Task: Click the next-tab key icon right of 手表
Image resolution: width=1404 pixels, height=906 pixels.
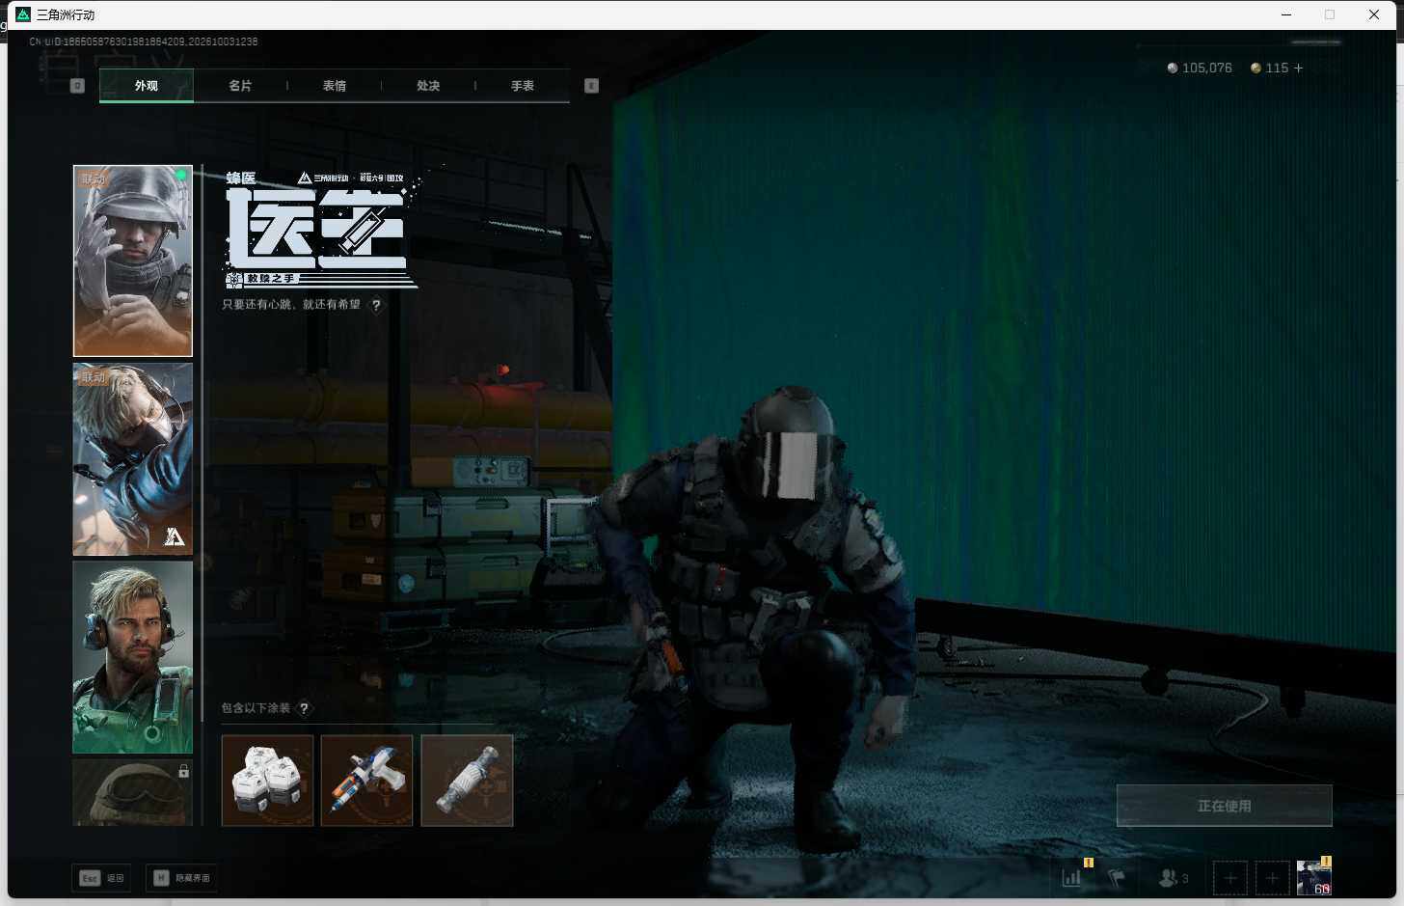Action: click(592, 86)
